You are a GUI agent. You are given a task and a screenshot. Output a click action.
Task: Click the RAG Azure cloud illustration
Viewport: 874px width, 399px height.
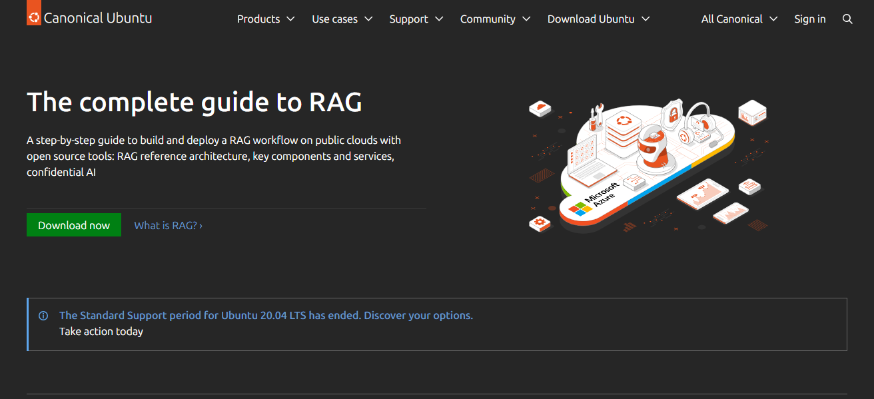pos(648,165)
